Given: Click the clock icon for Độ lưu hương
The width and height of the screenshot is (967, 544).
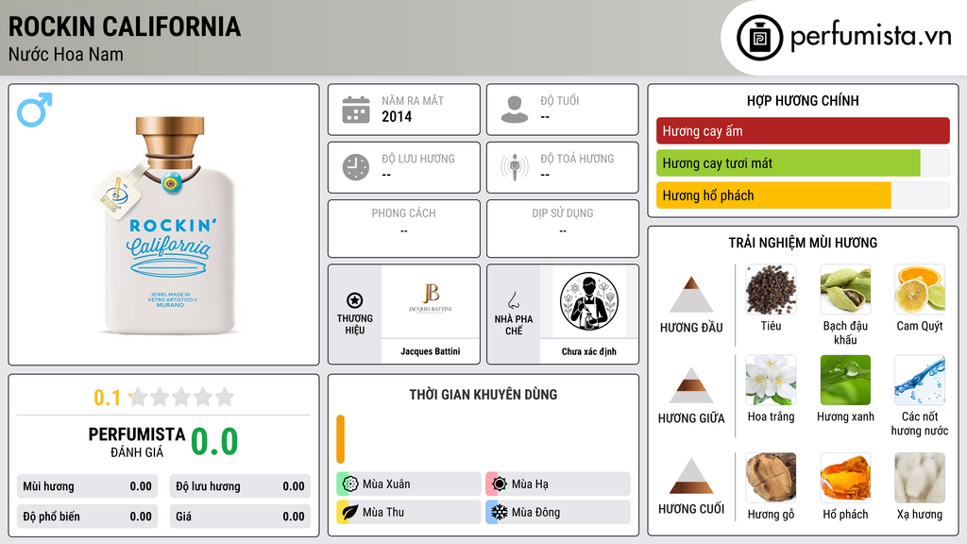Looking at the screenshot, I should 356,167.
